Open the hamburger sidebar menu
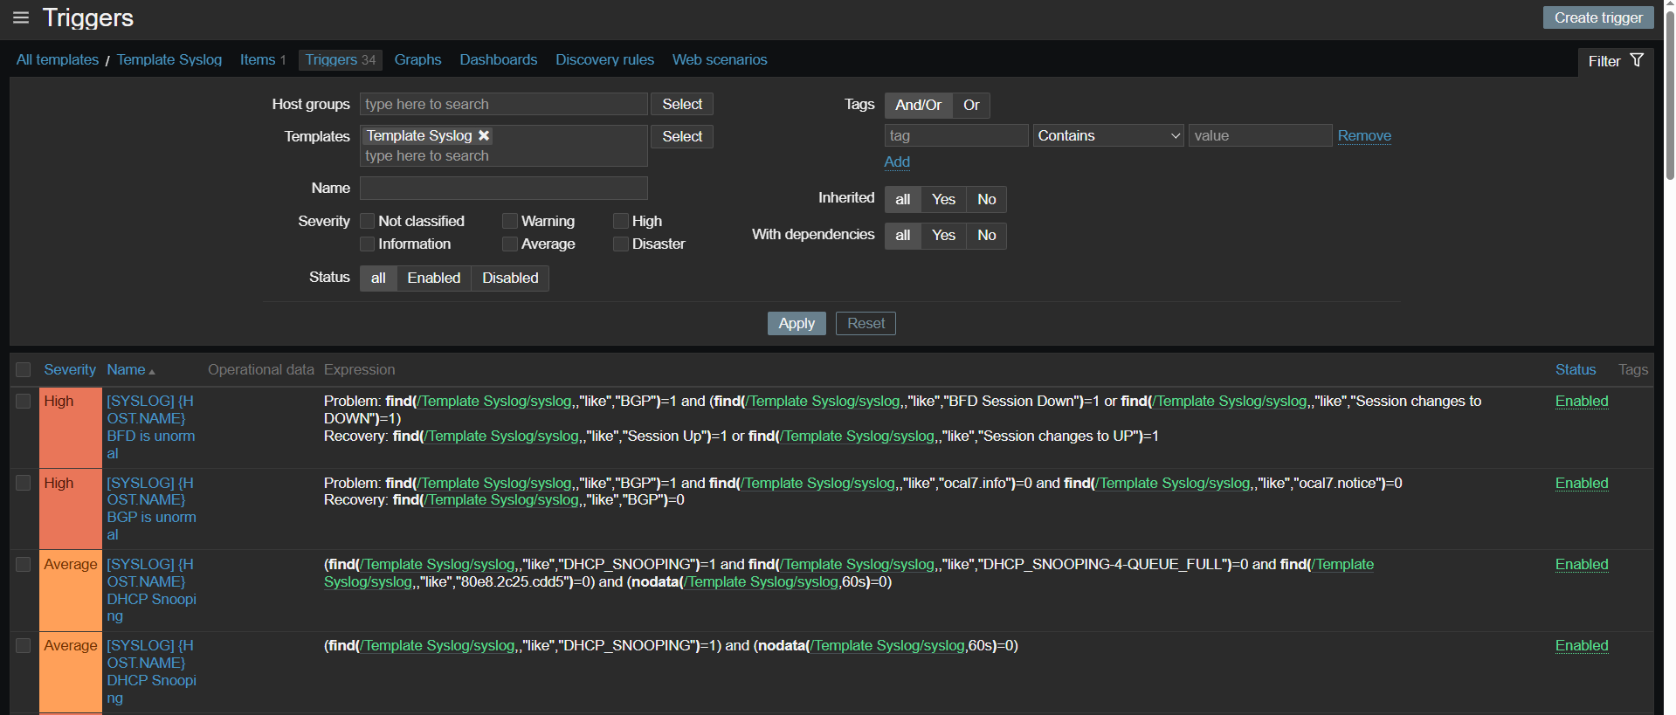 tap(21, 17)
